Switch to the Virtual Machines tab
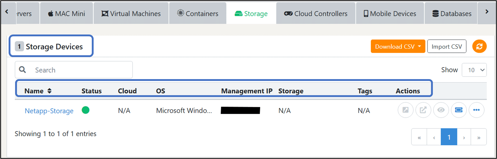 click(131, 13)
